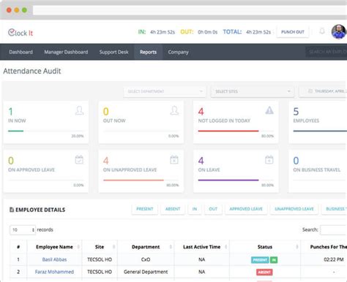Click the person icon in Out Now card
The image size is (347, 282).
174,110
